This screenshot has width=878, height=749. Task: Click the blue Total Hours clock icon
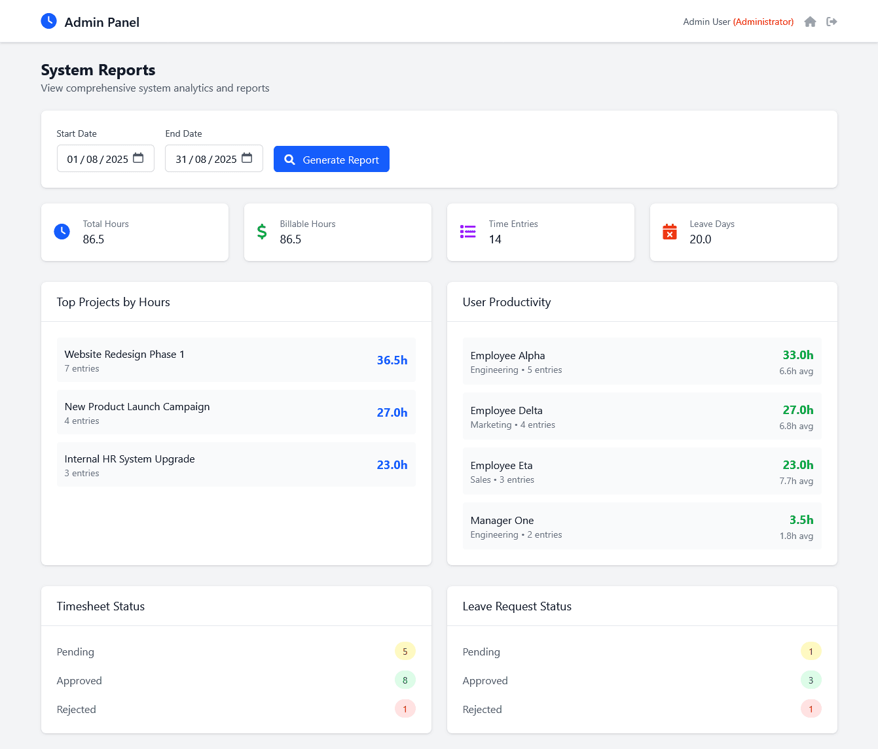tap(62, 232)
